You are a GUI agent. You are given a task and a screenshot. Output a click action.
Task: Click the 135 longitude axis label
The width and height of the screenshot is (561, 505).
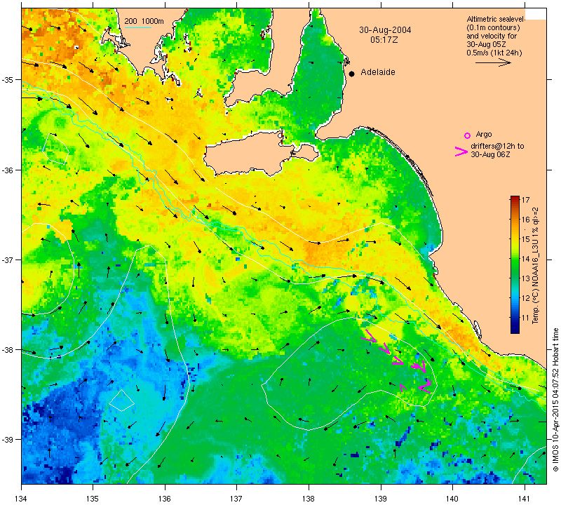pos(93,498)
